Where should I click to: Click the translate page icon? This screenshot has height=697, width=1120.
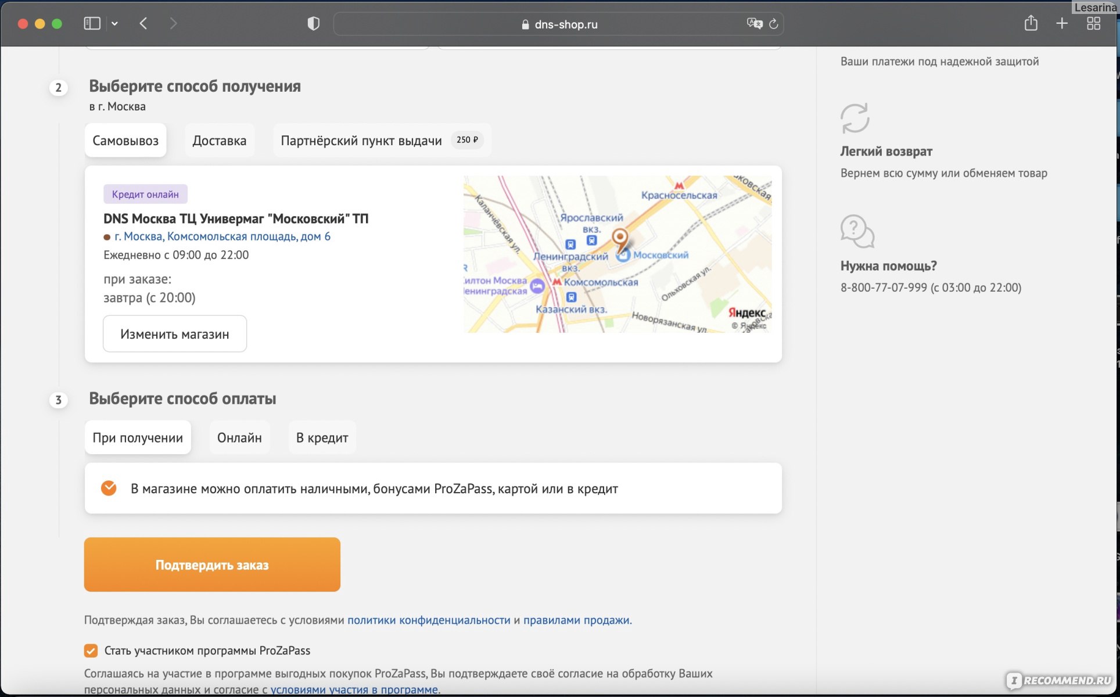755,24
